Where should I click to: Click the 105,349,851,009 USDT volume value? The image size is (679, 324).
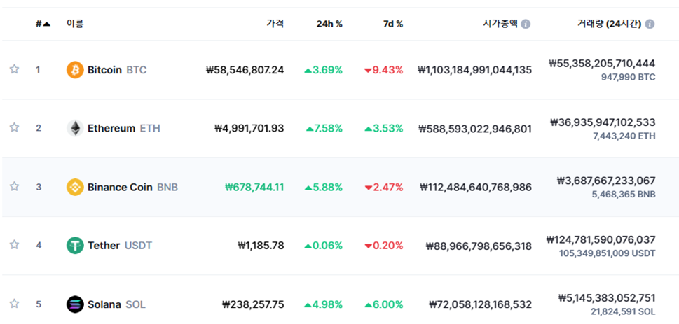pos(607,253)
